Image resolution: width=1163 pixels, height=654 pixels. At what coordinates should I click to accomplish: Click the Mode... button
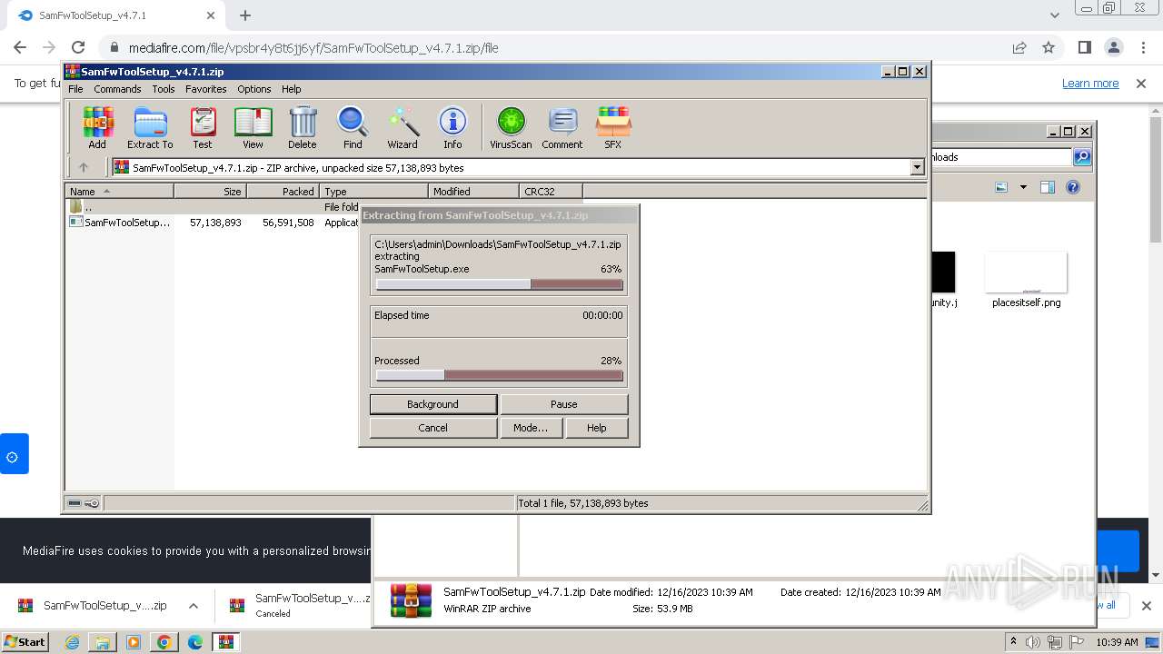(x=531, y=428)
